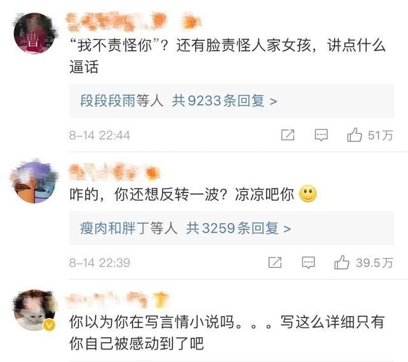Like the comment with 39.5万 likes
This screenshot has width=408, height=362.
[342, 262]
